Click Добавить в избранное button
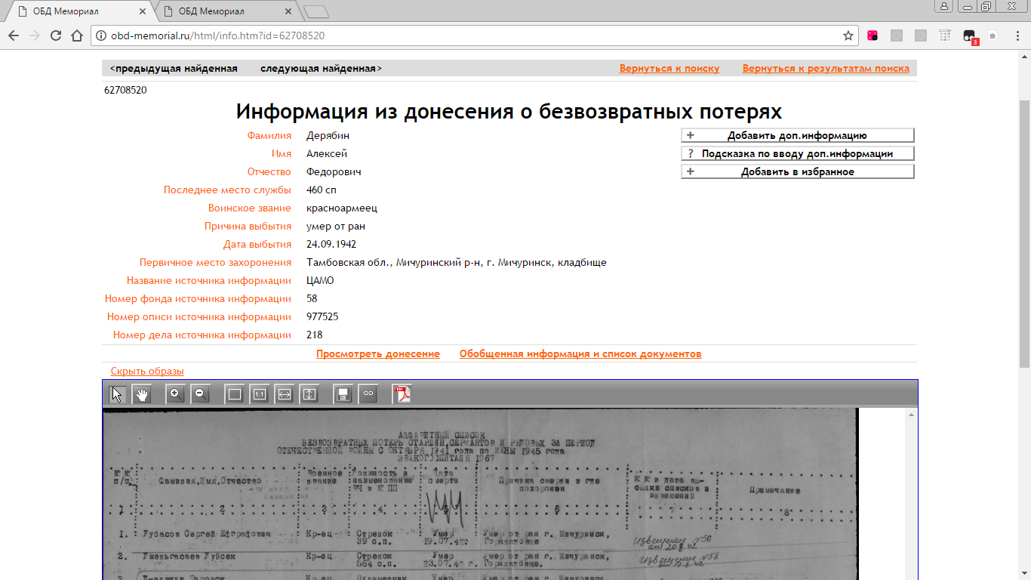Viewport: 1031px width, 580px height. click(x=797, y=171)
